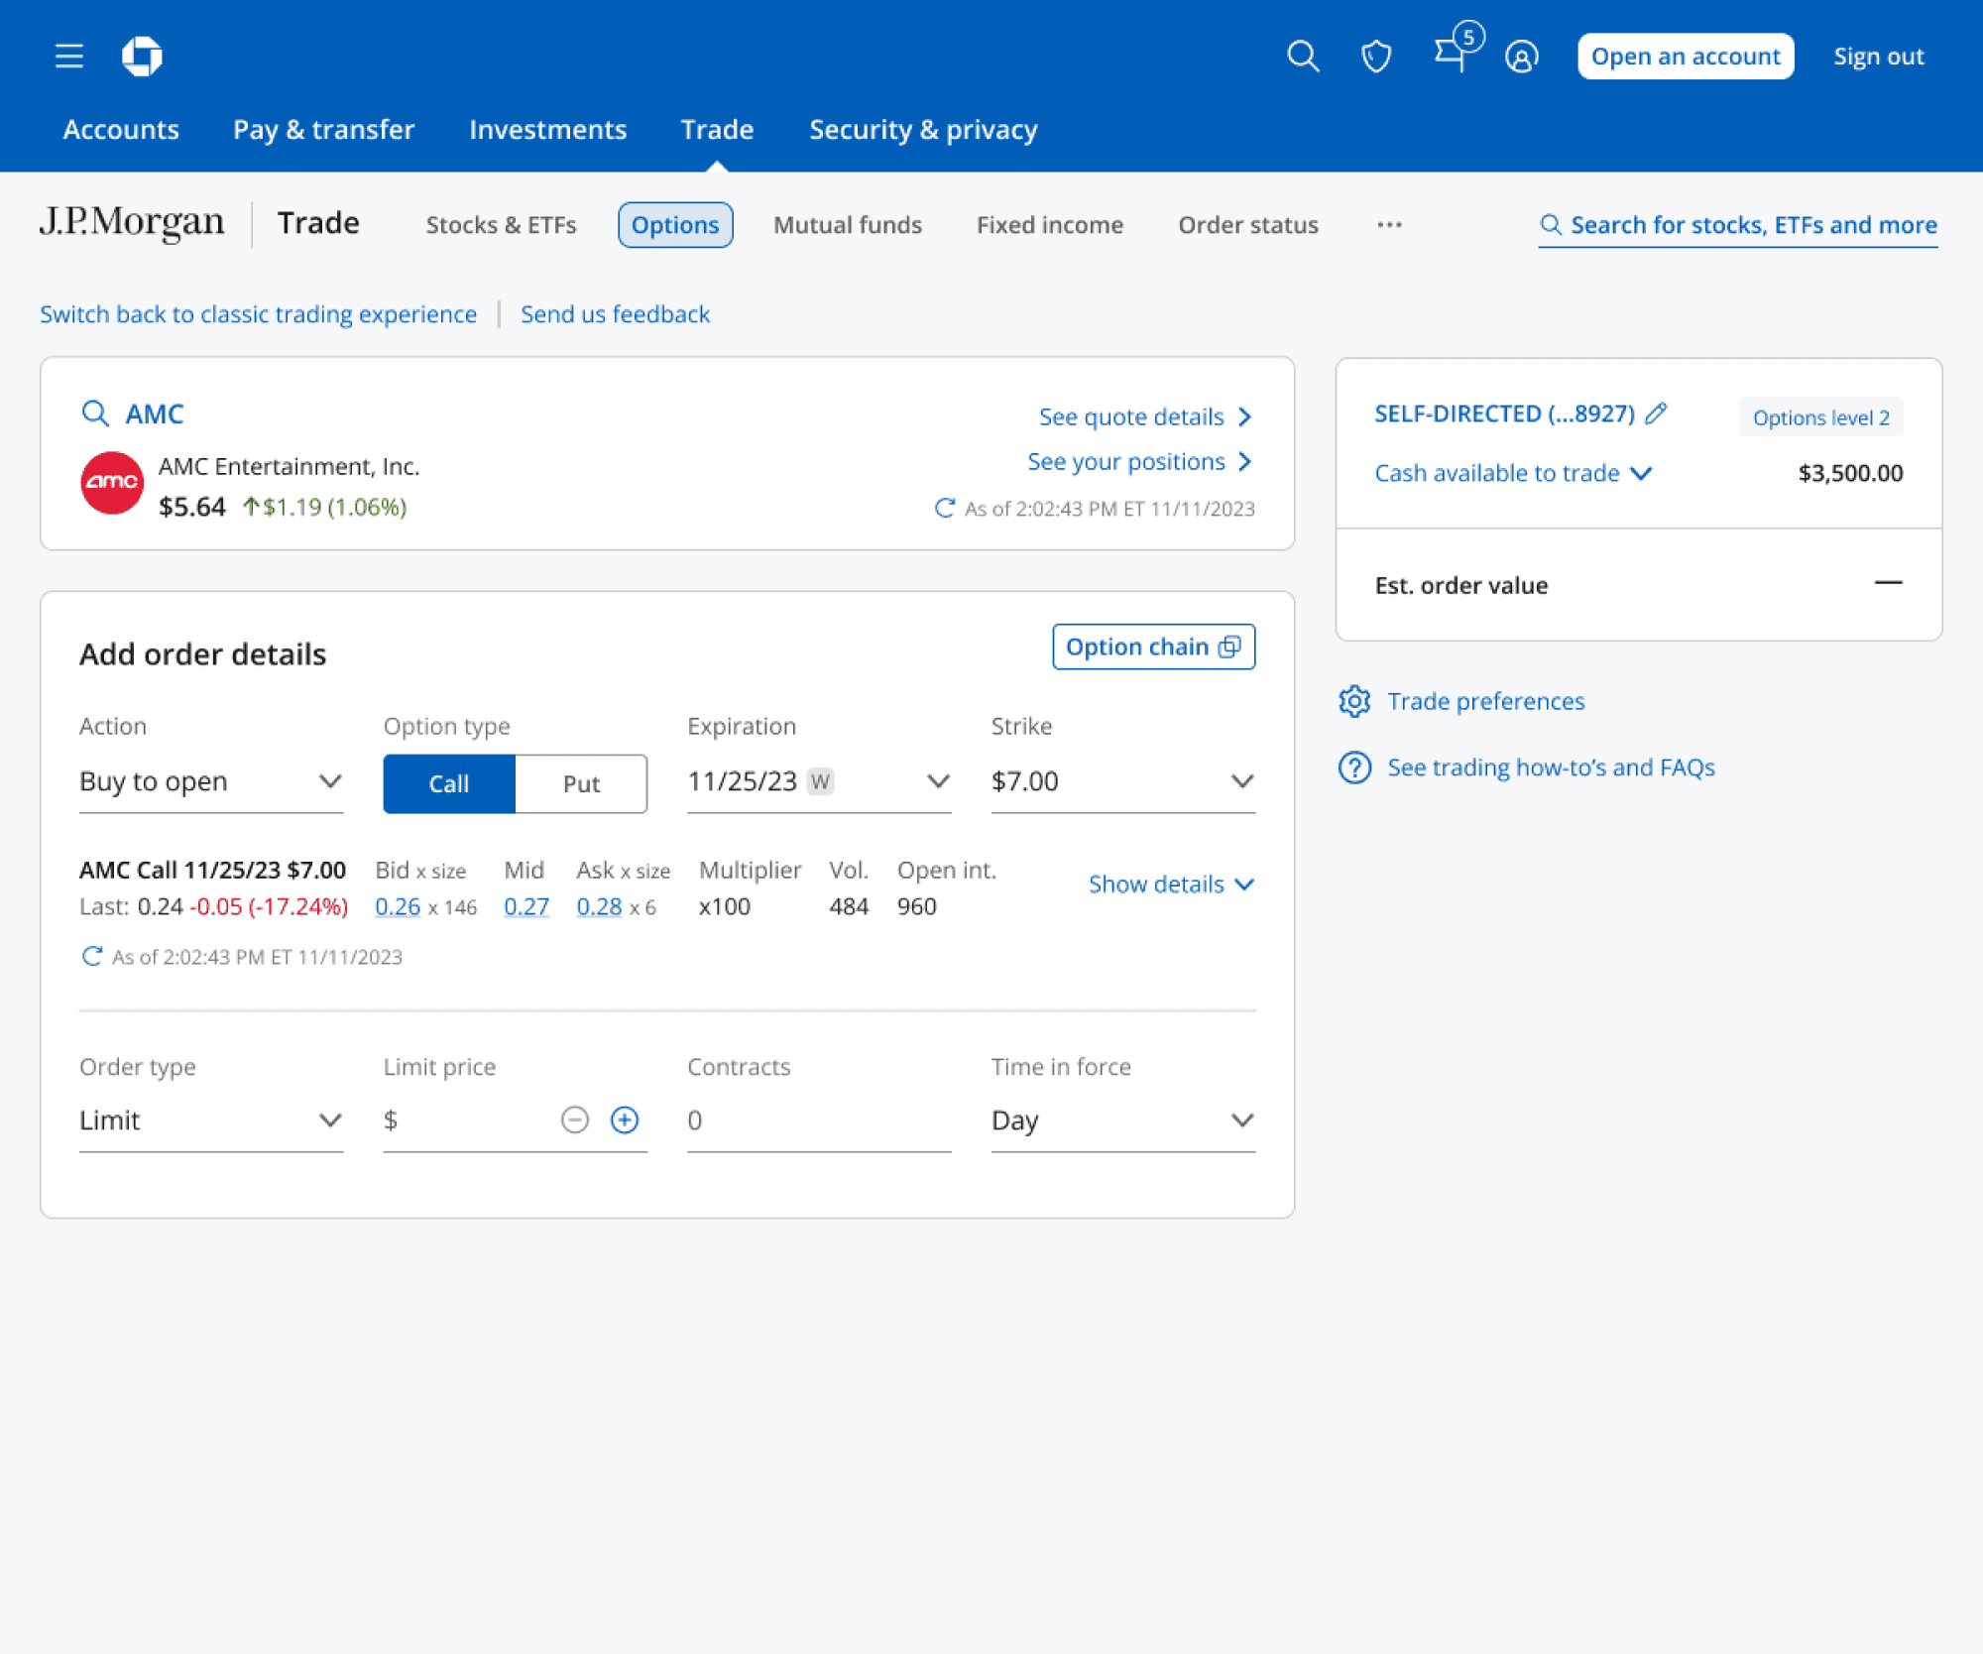Select Call option type
This screenshot has height=1654, width=1983.
click(449, 783)
